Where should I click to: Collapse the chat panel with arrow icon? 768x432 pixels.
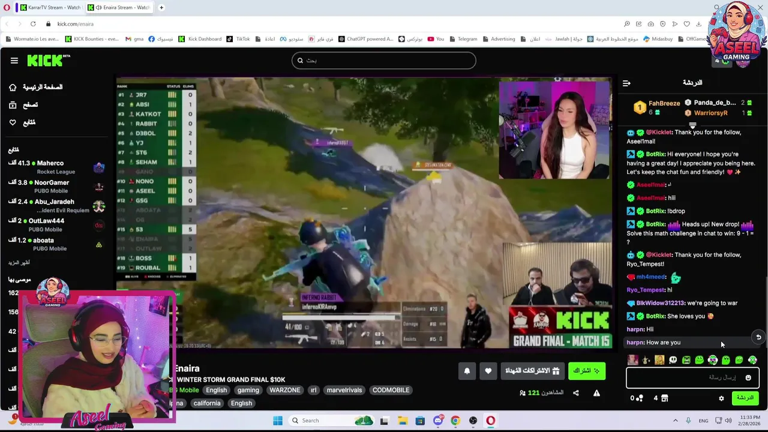626,83
